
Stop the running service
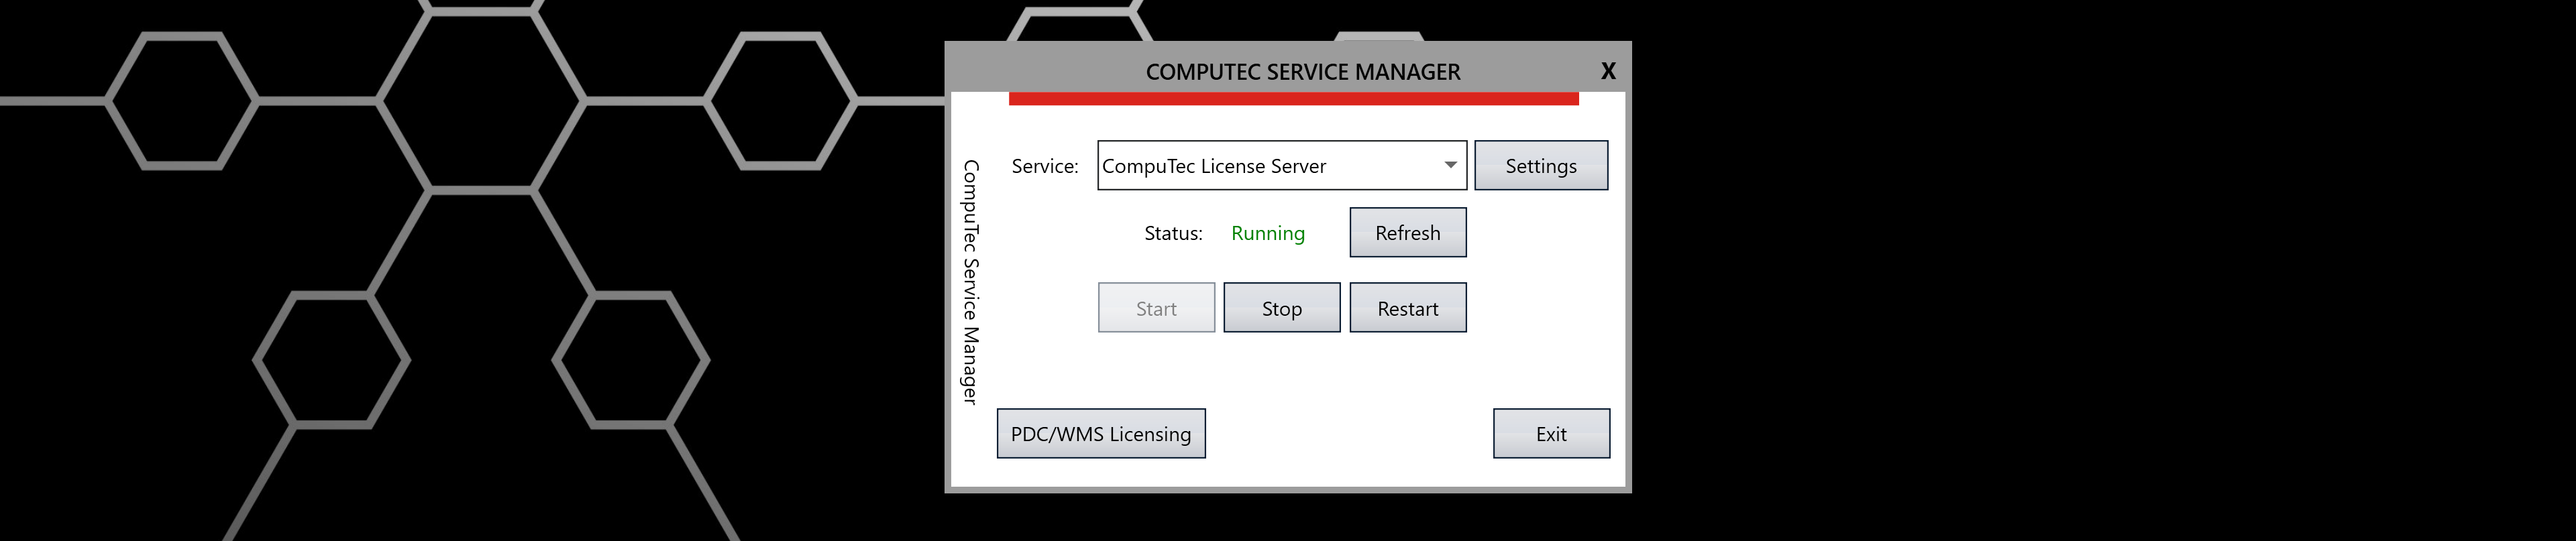coord(1282,308)
